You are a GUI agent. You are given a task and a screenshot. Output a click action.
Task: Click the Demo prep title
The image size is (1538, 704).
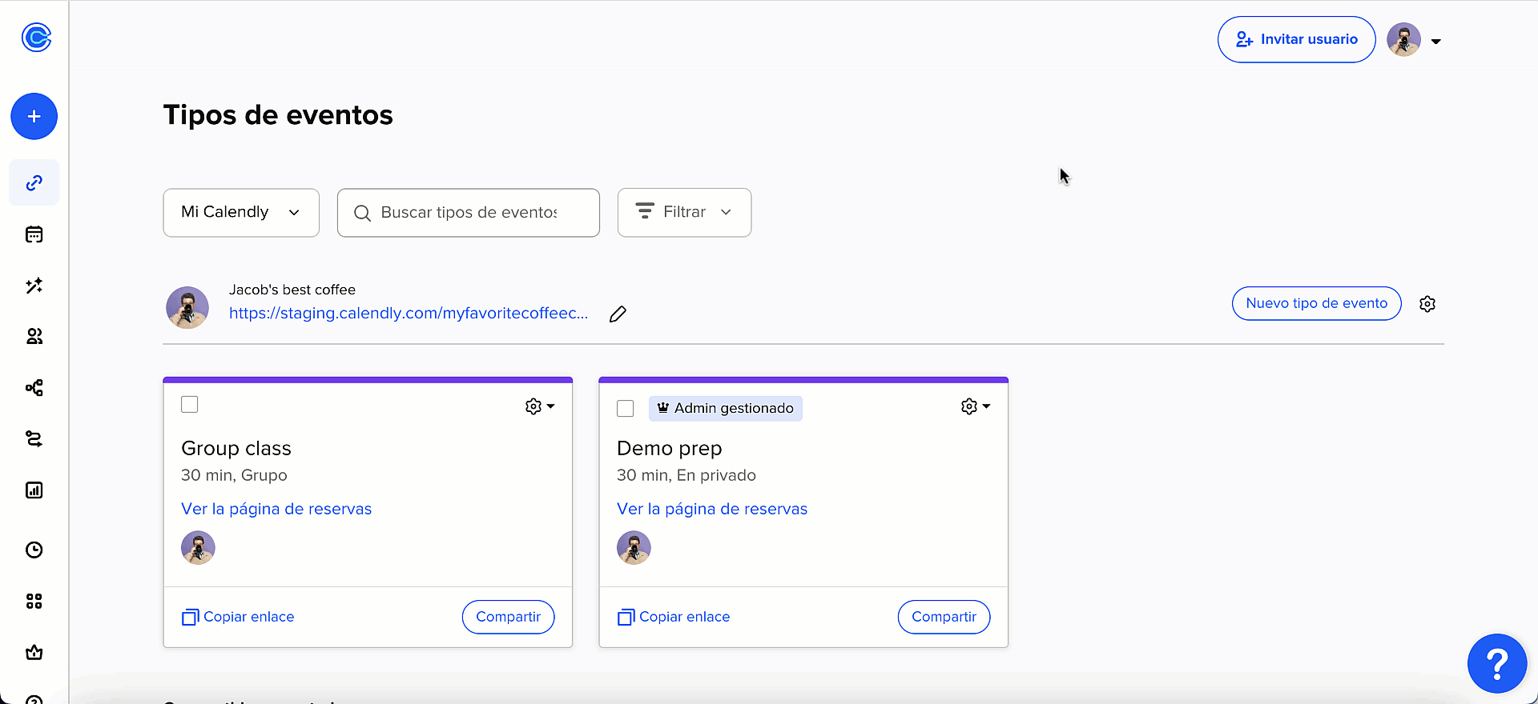point(670,448)
